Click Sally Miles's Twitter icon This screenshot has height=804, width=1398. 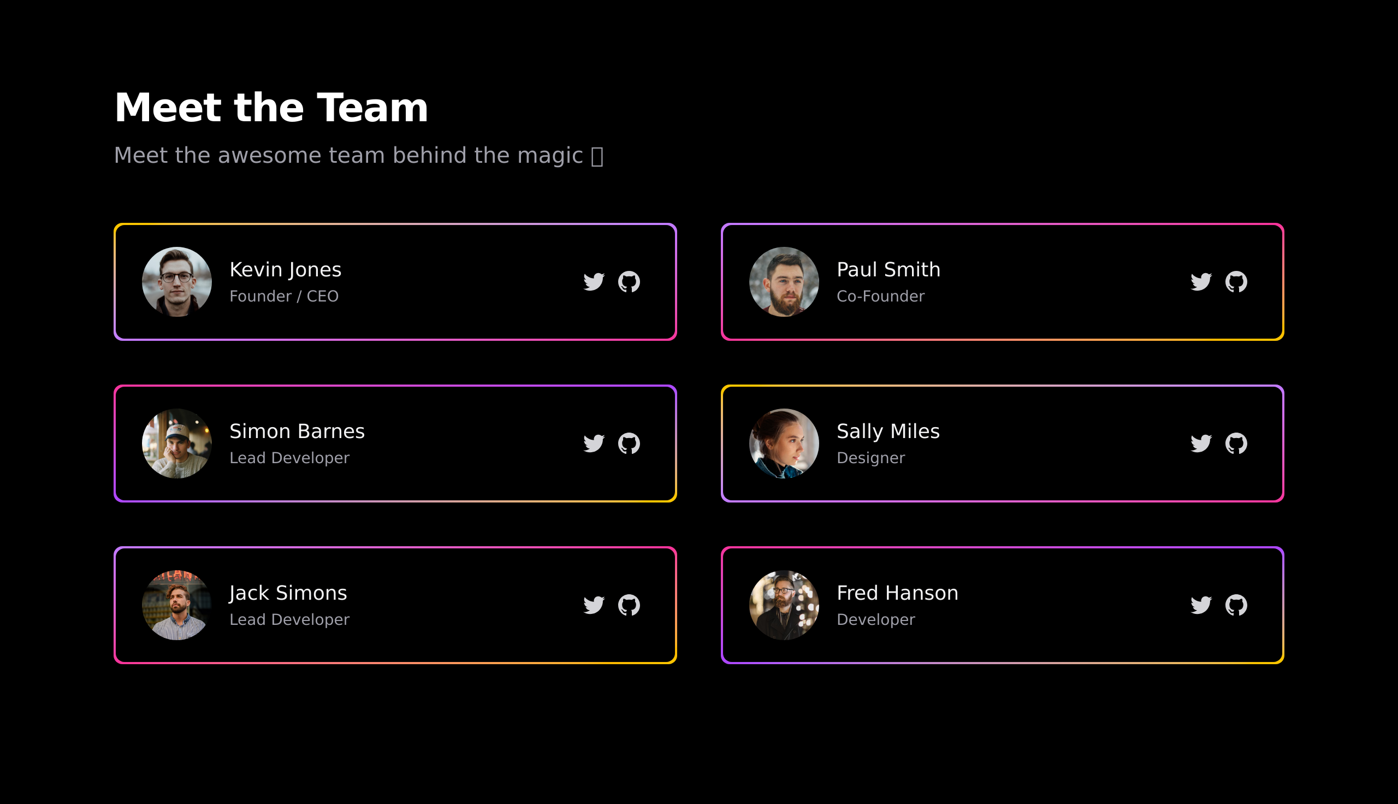coord(1201,444)
